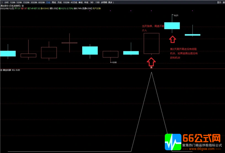Click the 66公式网 logo icon
This screenshot has height=153, width=225.
pyautogui.click(x=173, y=142)
